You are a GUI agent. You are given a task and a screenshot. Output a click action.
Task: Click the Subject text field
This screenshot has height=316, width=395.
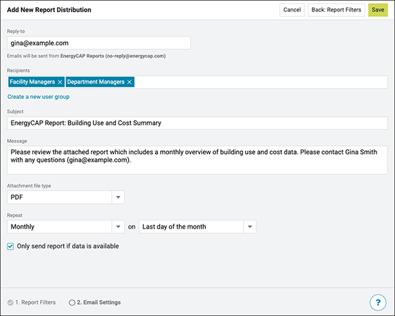197,123
